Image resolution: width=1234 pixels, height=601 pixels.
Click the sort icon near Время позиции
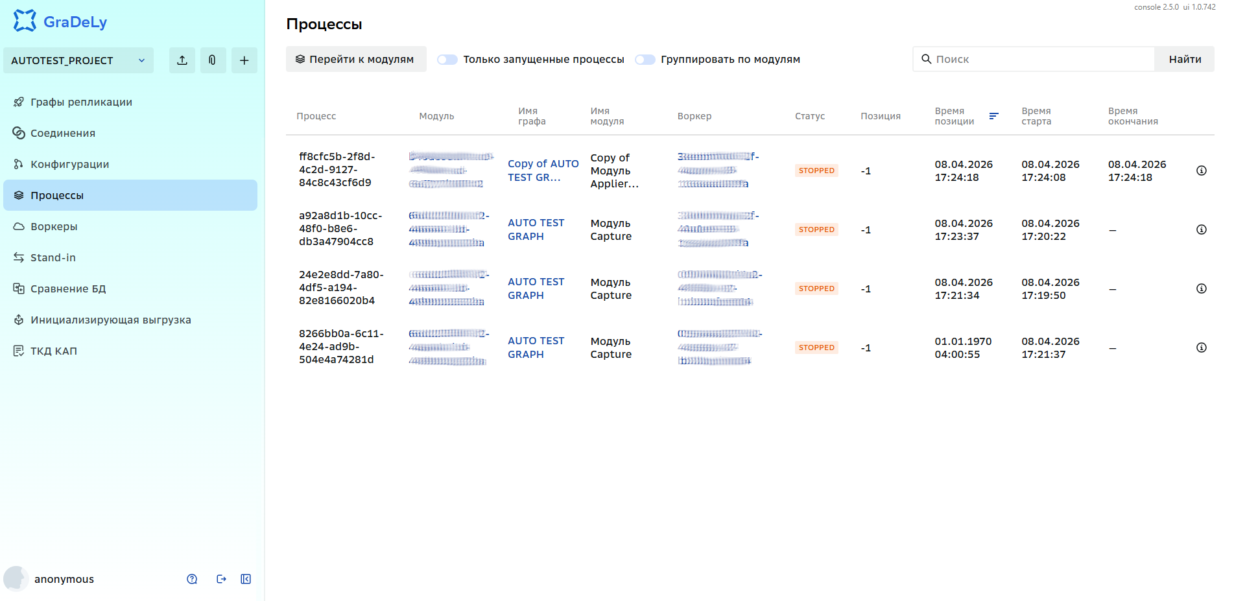point(993,116)
